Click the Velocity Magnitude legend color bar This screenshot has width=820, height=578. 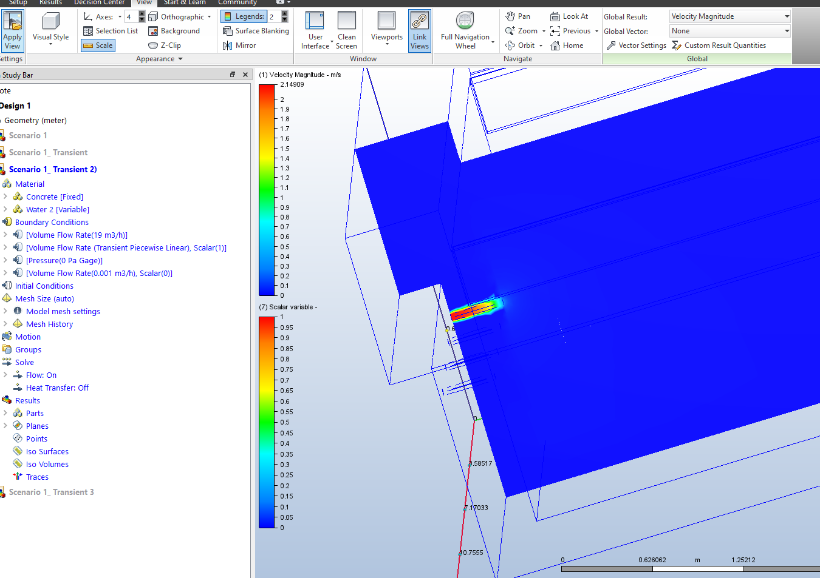(267, 190)
